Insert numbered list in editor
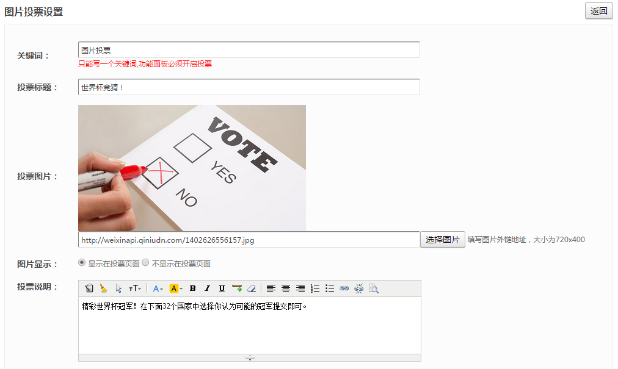The height and width of the screenshot is (369, 618). 315,288
